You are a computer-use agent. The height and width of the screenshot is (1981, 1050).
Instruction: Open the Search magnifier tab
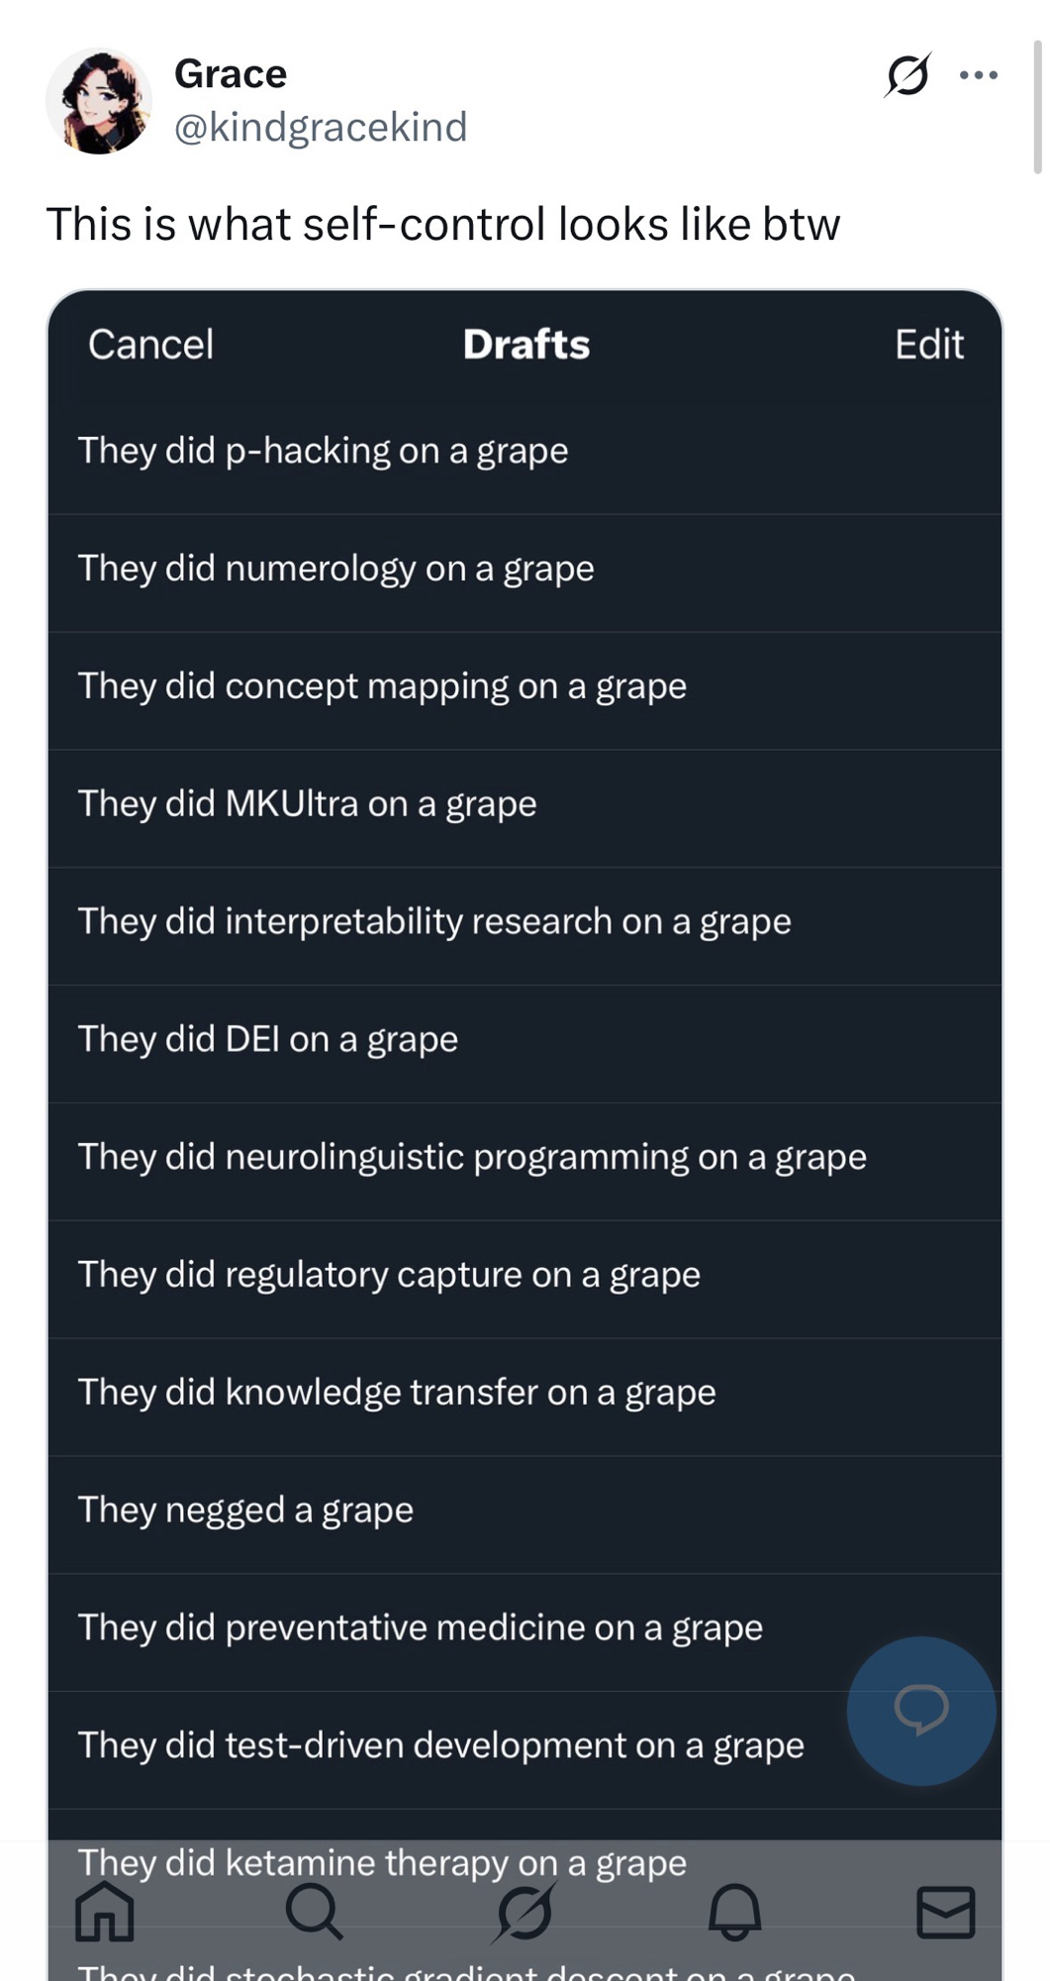[x=314, y=1911]
